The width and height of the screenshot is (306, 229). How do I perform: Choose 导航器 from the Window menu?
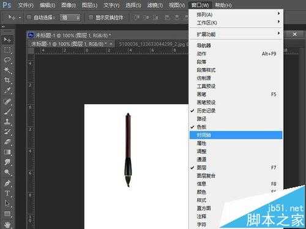(x=236, y=45)
